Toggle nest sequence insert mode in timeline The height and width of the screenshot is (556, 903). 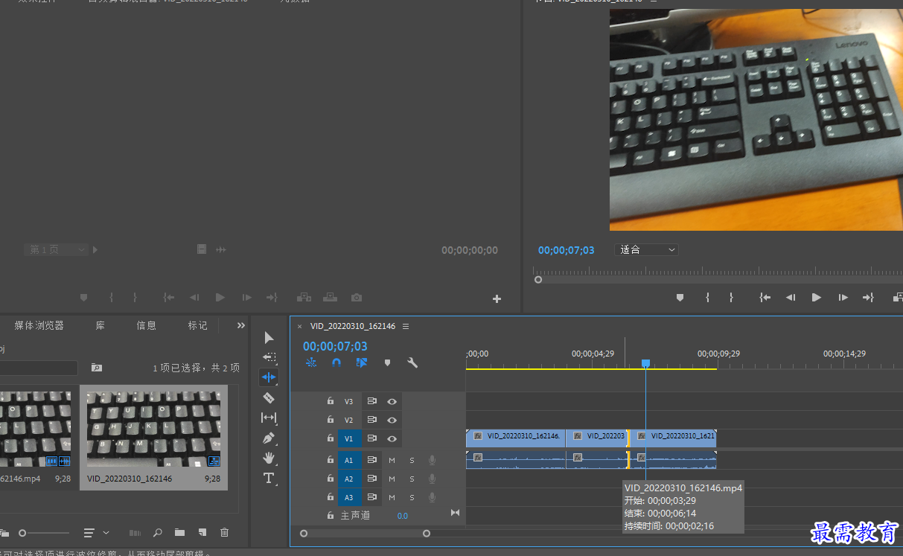311,362
